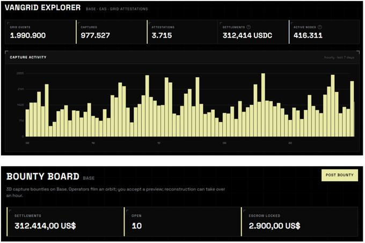Select the Escrow Locked amount 2.900,00 US$

pyautogui.click(x=274, y=226)
